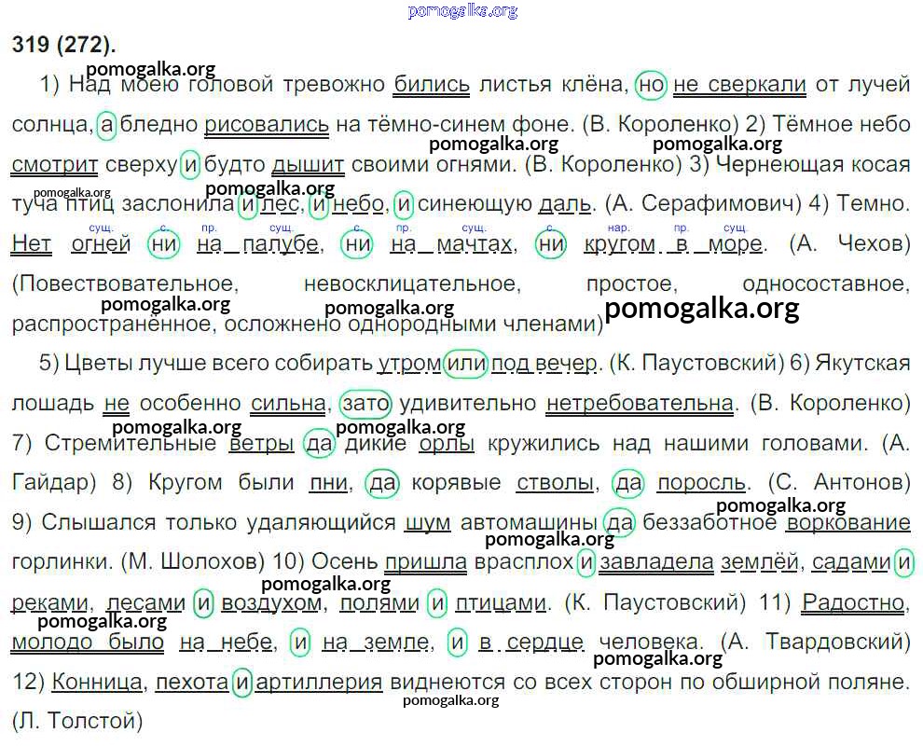Click the blue "нар." label above кругом

coord(619,227)
